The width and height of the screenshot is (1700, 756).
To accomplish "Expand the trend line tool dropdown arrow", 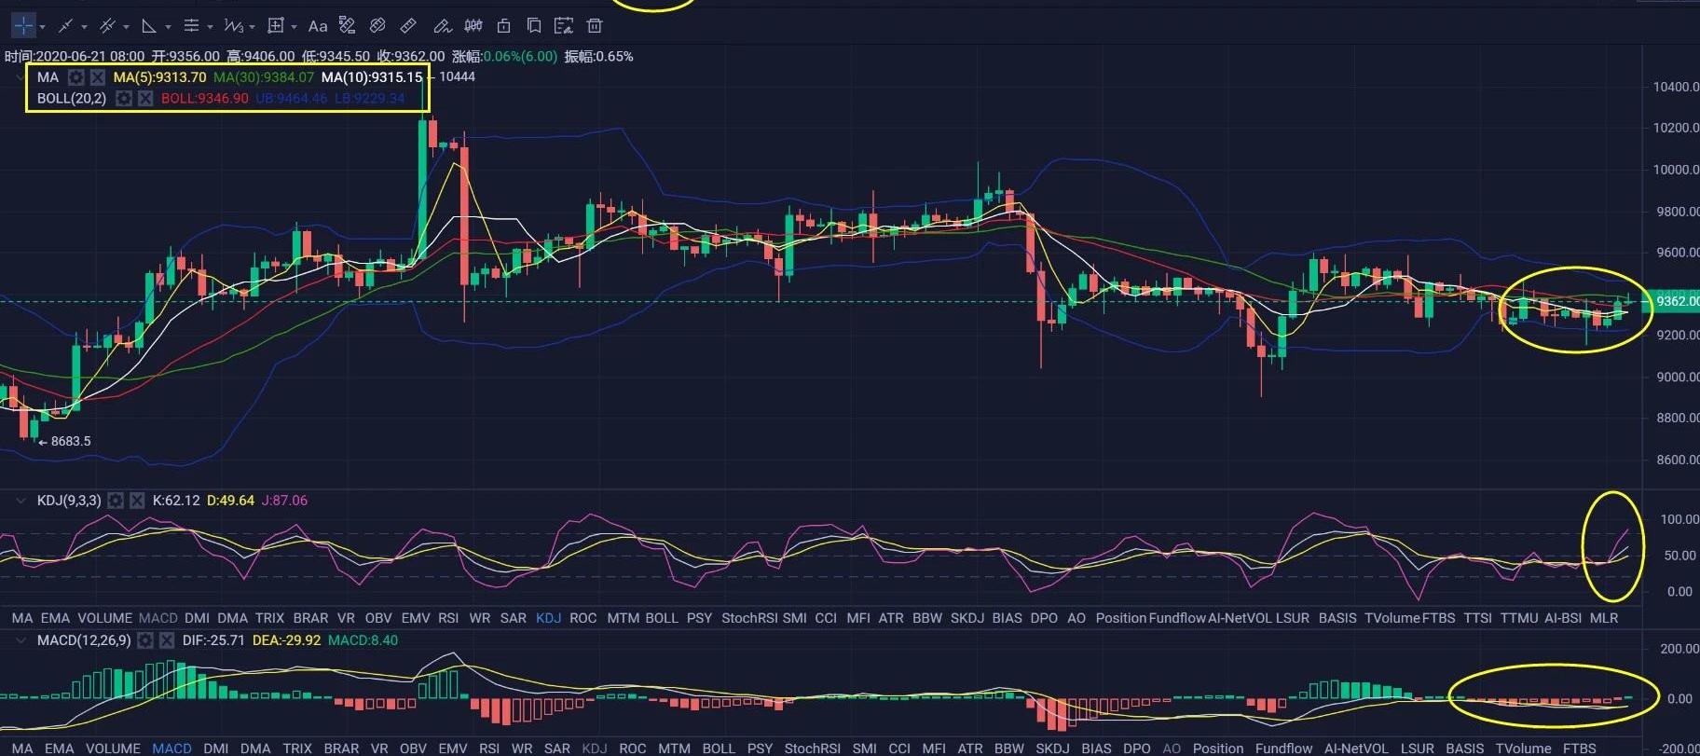I will (x=85, y=27).
